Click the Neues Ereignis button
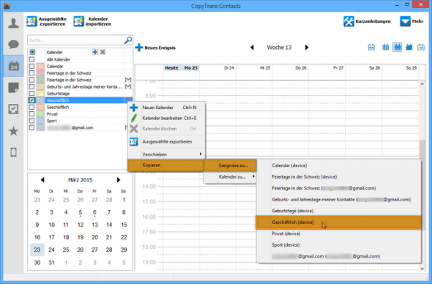This screenshot has width=432, height=284. click(x=155, y=48)
